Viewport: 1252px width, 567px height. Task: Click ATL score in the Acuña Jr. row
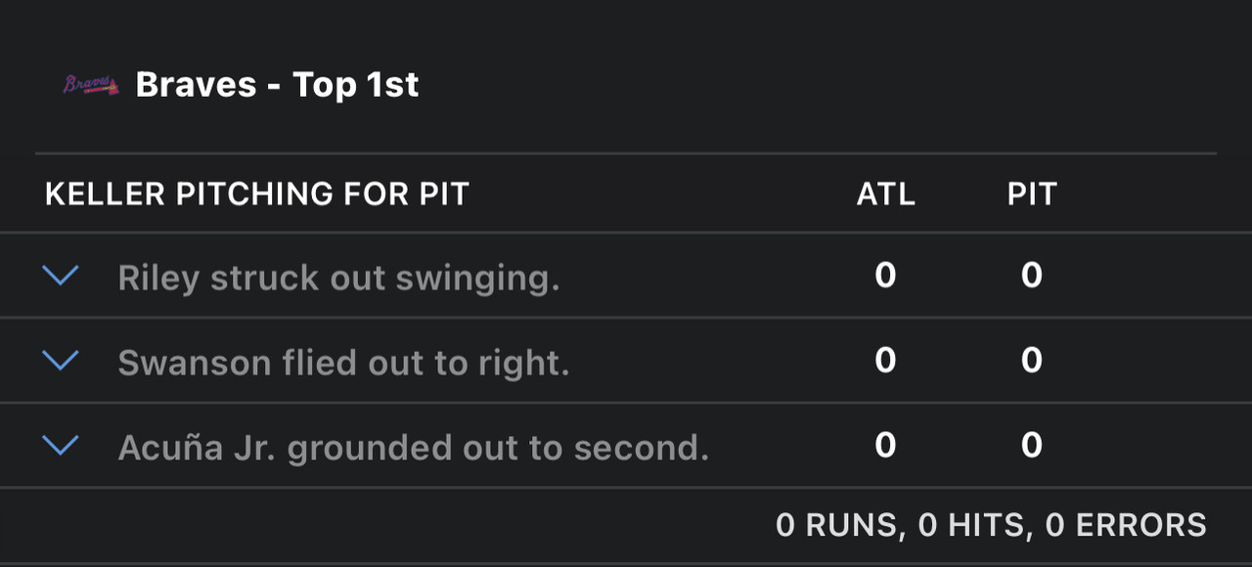click(885, 446)
